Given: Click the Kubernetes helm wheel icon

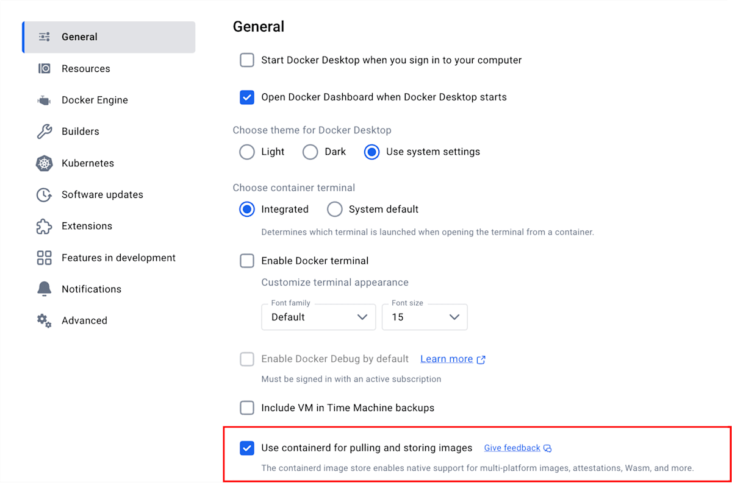Looking at the screenshot, I should tap(45, 163).
